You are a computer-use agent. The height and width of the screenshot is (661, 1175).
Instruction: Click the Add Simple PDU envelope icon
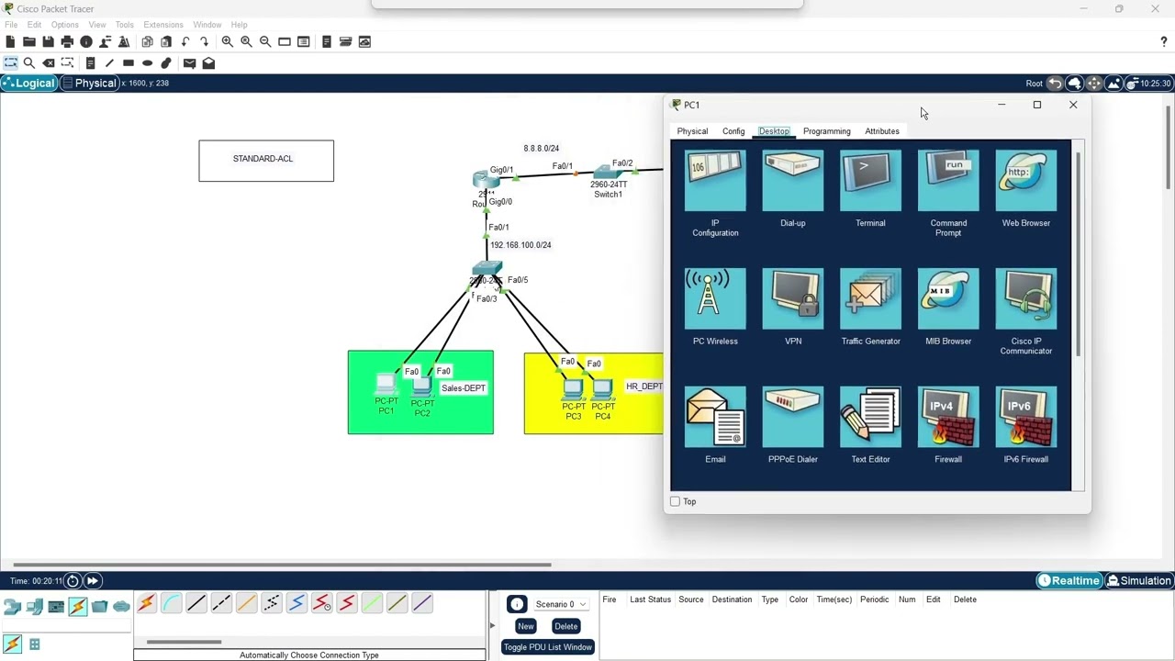(189, 63)
